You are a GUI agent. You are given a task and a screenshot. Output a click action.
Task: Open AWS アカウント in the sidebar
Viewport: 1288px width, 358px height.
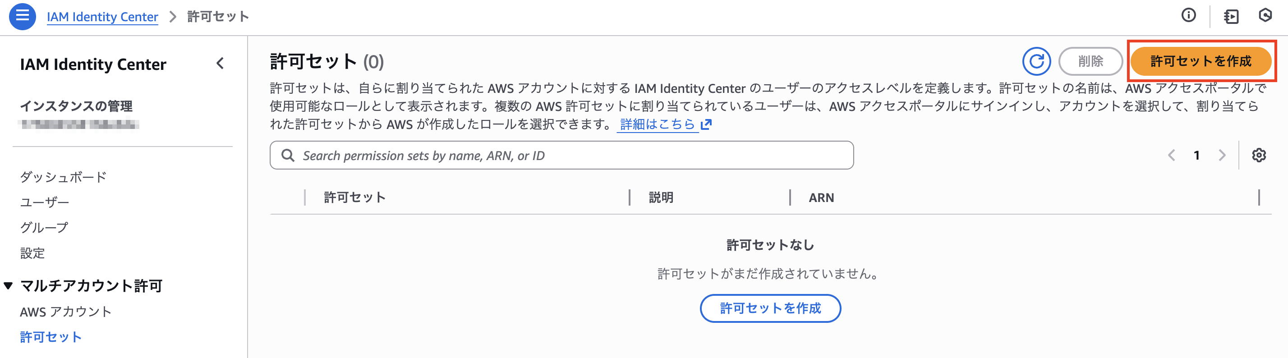(65, 312)
